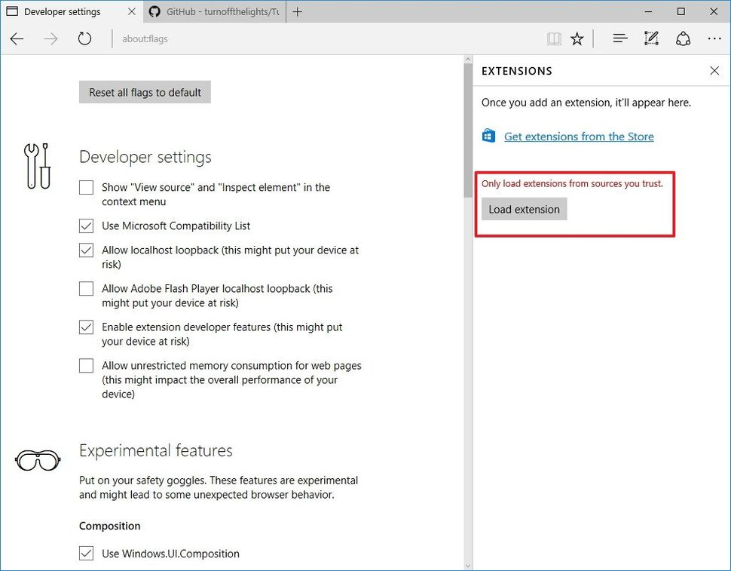The image size is (731, 571).
Task: Add this page to favorites with the star icon
Action: [x=577, y=38]
